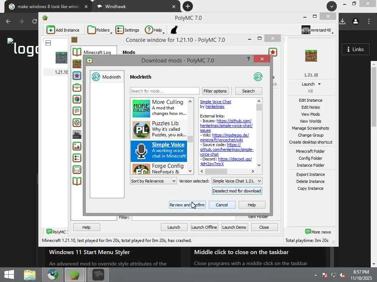Open the henkelmax author link

click(215, 106)
